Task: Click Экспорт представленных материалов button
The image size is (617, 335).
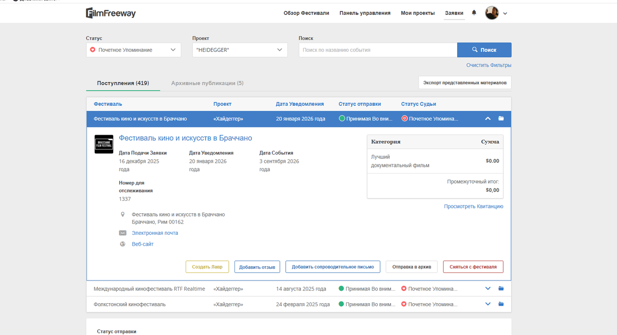Action: [x=465, y=83]
